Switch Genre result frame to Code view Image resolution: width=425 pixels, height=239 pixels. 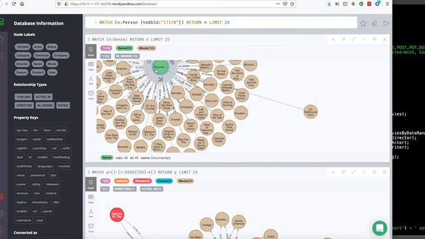[91, 95]
